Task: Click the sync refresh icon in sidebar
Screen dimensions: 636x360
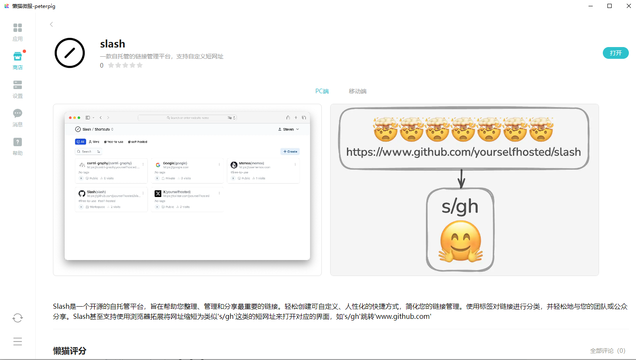Action: pos(18,318)
